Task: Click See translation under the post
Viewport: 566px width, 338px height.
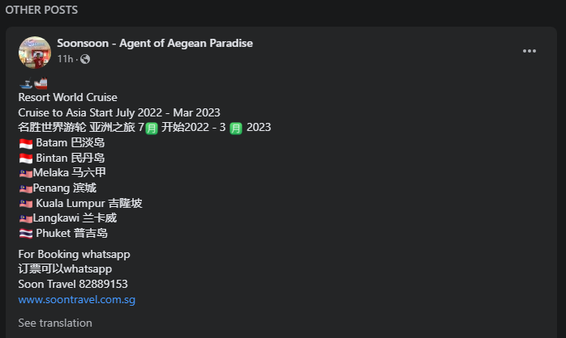Action: click(55, 323)
